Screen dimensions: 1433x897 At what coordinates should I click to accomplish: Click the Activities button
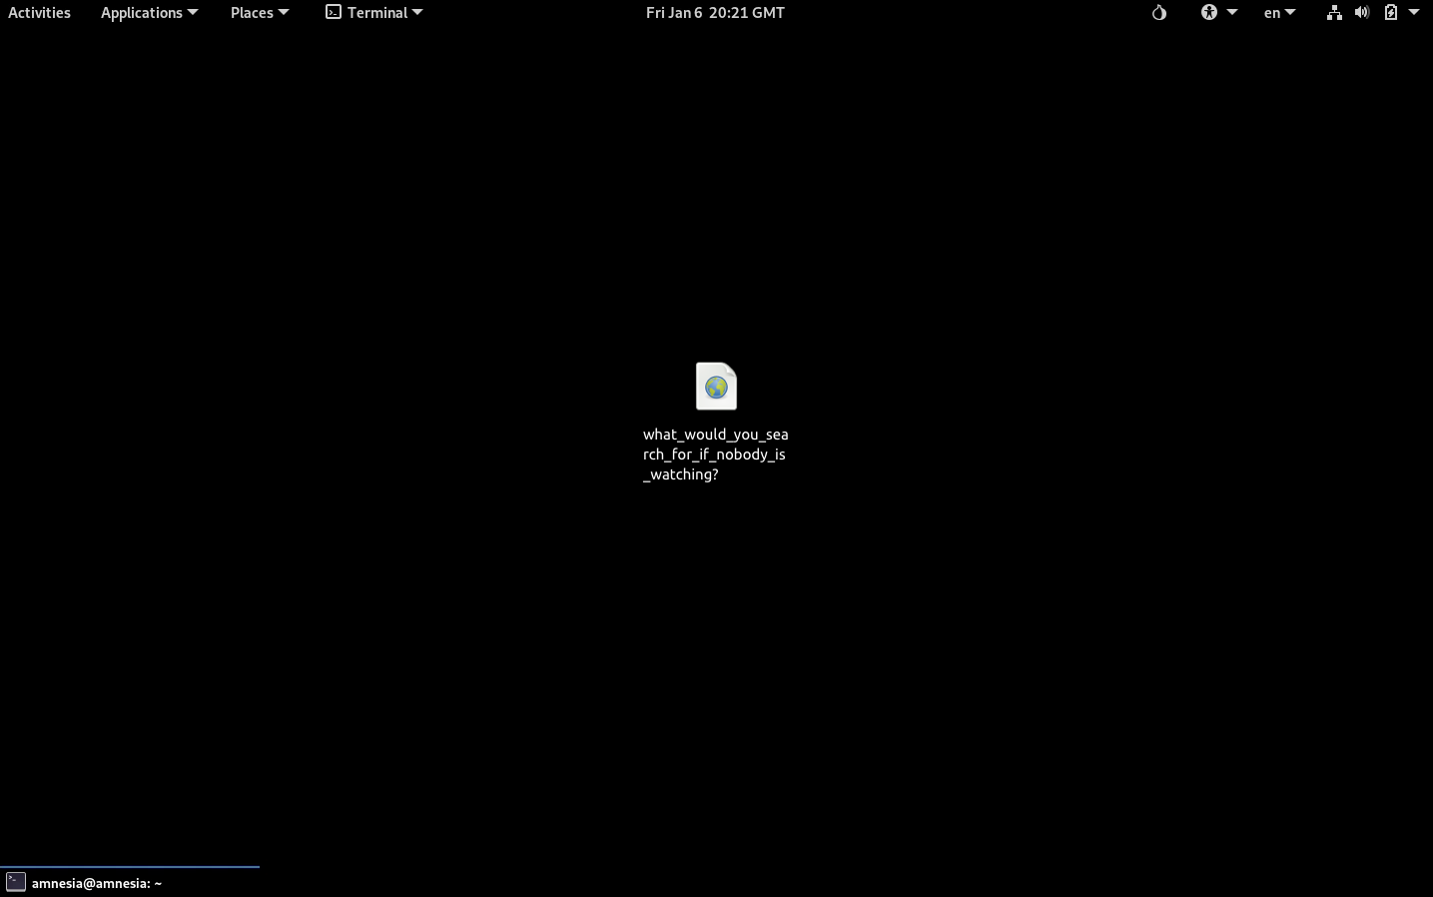(x=39, y=13)
